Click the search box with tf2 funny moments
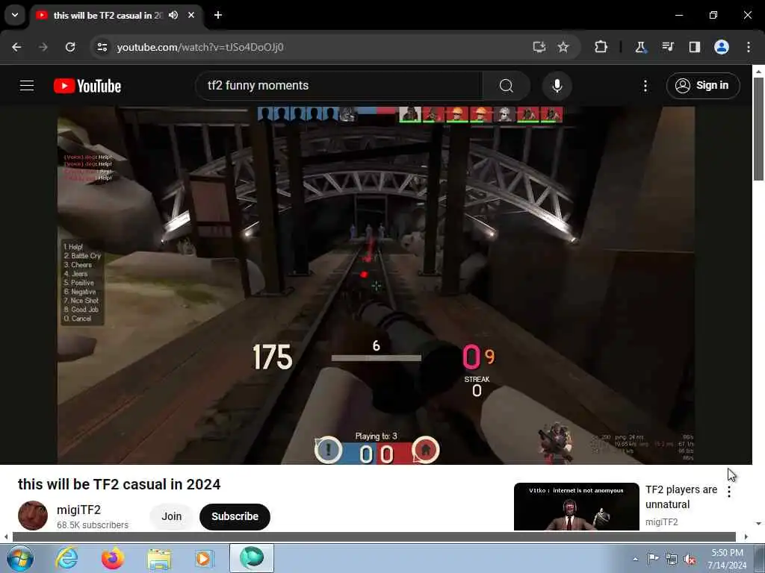Screen dimensions: 765x573 [x=339, y=86]
